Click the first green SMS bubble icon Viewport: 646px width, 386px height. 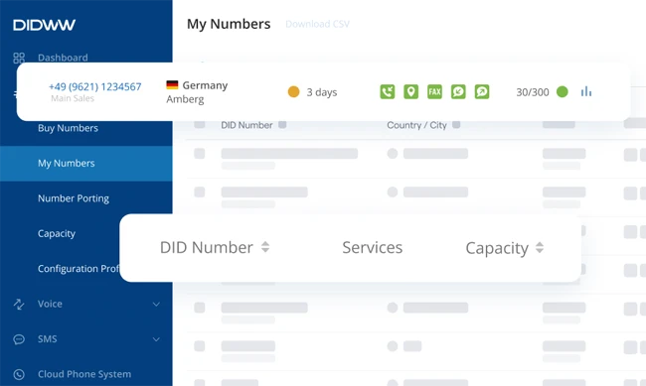pos(458,91)
